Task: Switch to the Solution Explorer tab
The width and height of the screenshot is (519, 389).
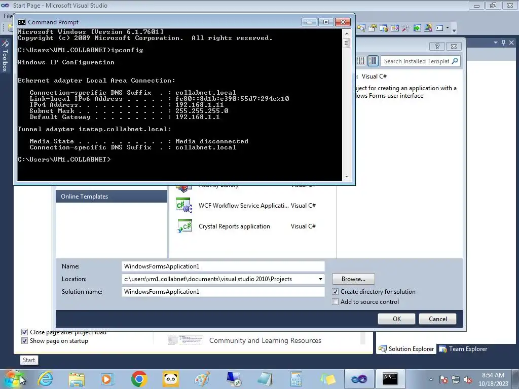Action: click(406, 349)
